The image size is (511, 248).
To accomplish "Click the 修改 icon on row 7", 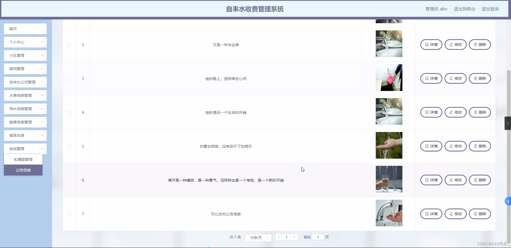I will point(451,214).
